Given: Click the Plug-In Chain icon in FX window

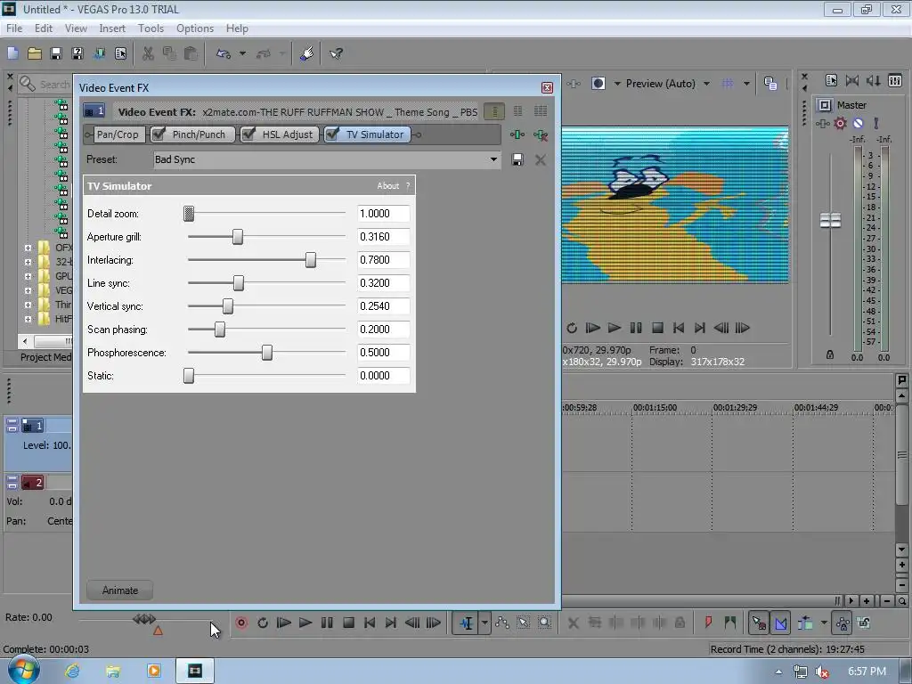Looking at the screenshot, I should [517, 135].
